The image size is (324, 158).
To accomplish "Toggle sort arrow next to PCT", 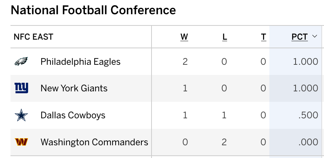I will pos(315,37).
